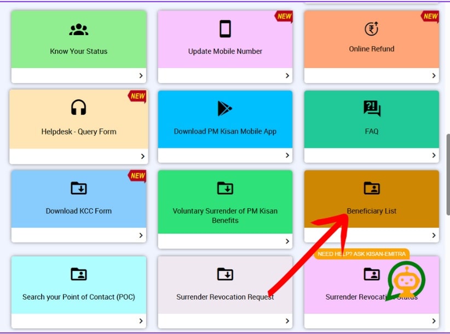Screen dimensions: 450x334
Task: Open the Kisan-eMitra chatbot robot icon
Action: click(x=406, y=281)
